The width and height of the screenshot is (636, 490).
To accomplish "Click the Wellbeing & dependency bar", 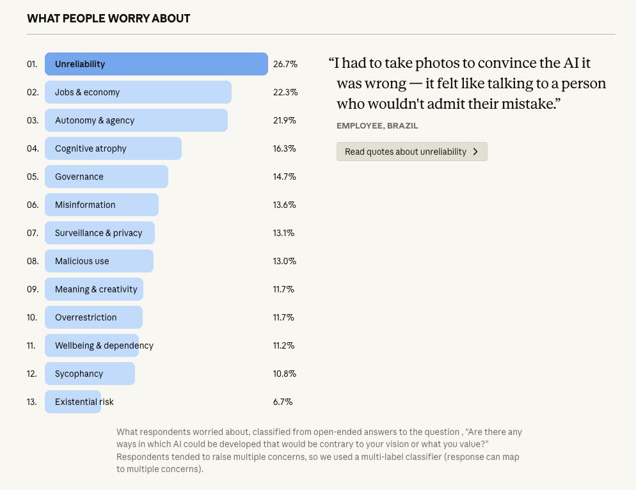I will [x=91, y=345].
